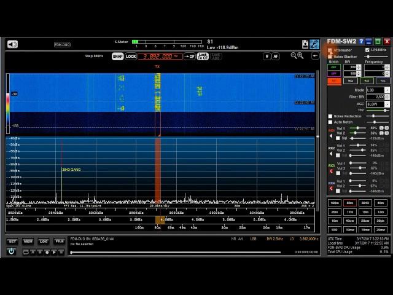Click the power on/off icon
This screenshot has height=295, width=393.
(12, 251)
